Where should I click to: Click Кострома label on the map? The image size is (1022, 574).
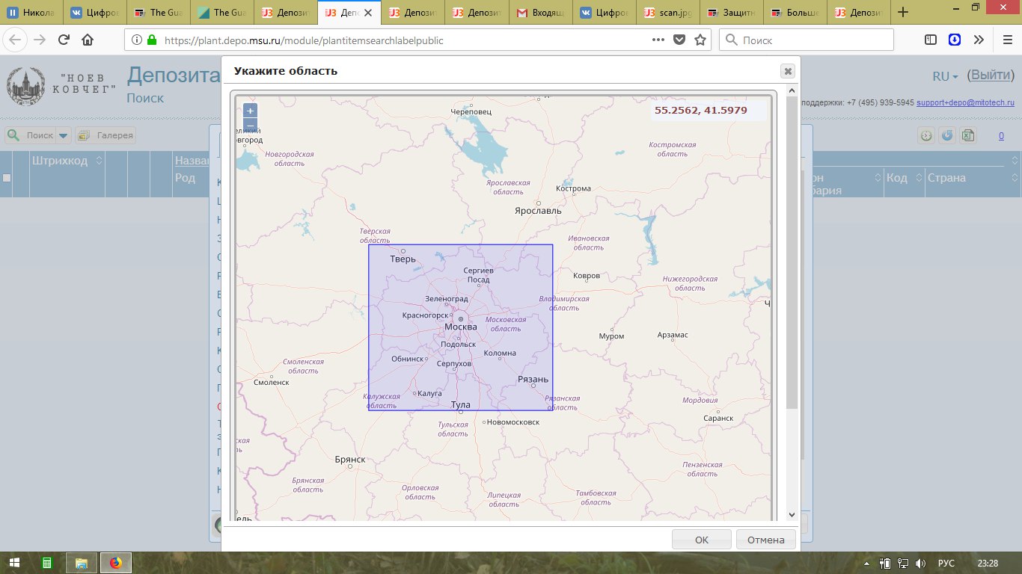[574, 188]
